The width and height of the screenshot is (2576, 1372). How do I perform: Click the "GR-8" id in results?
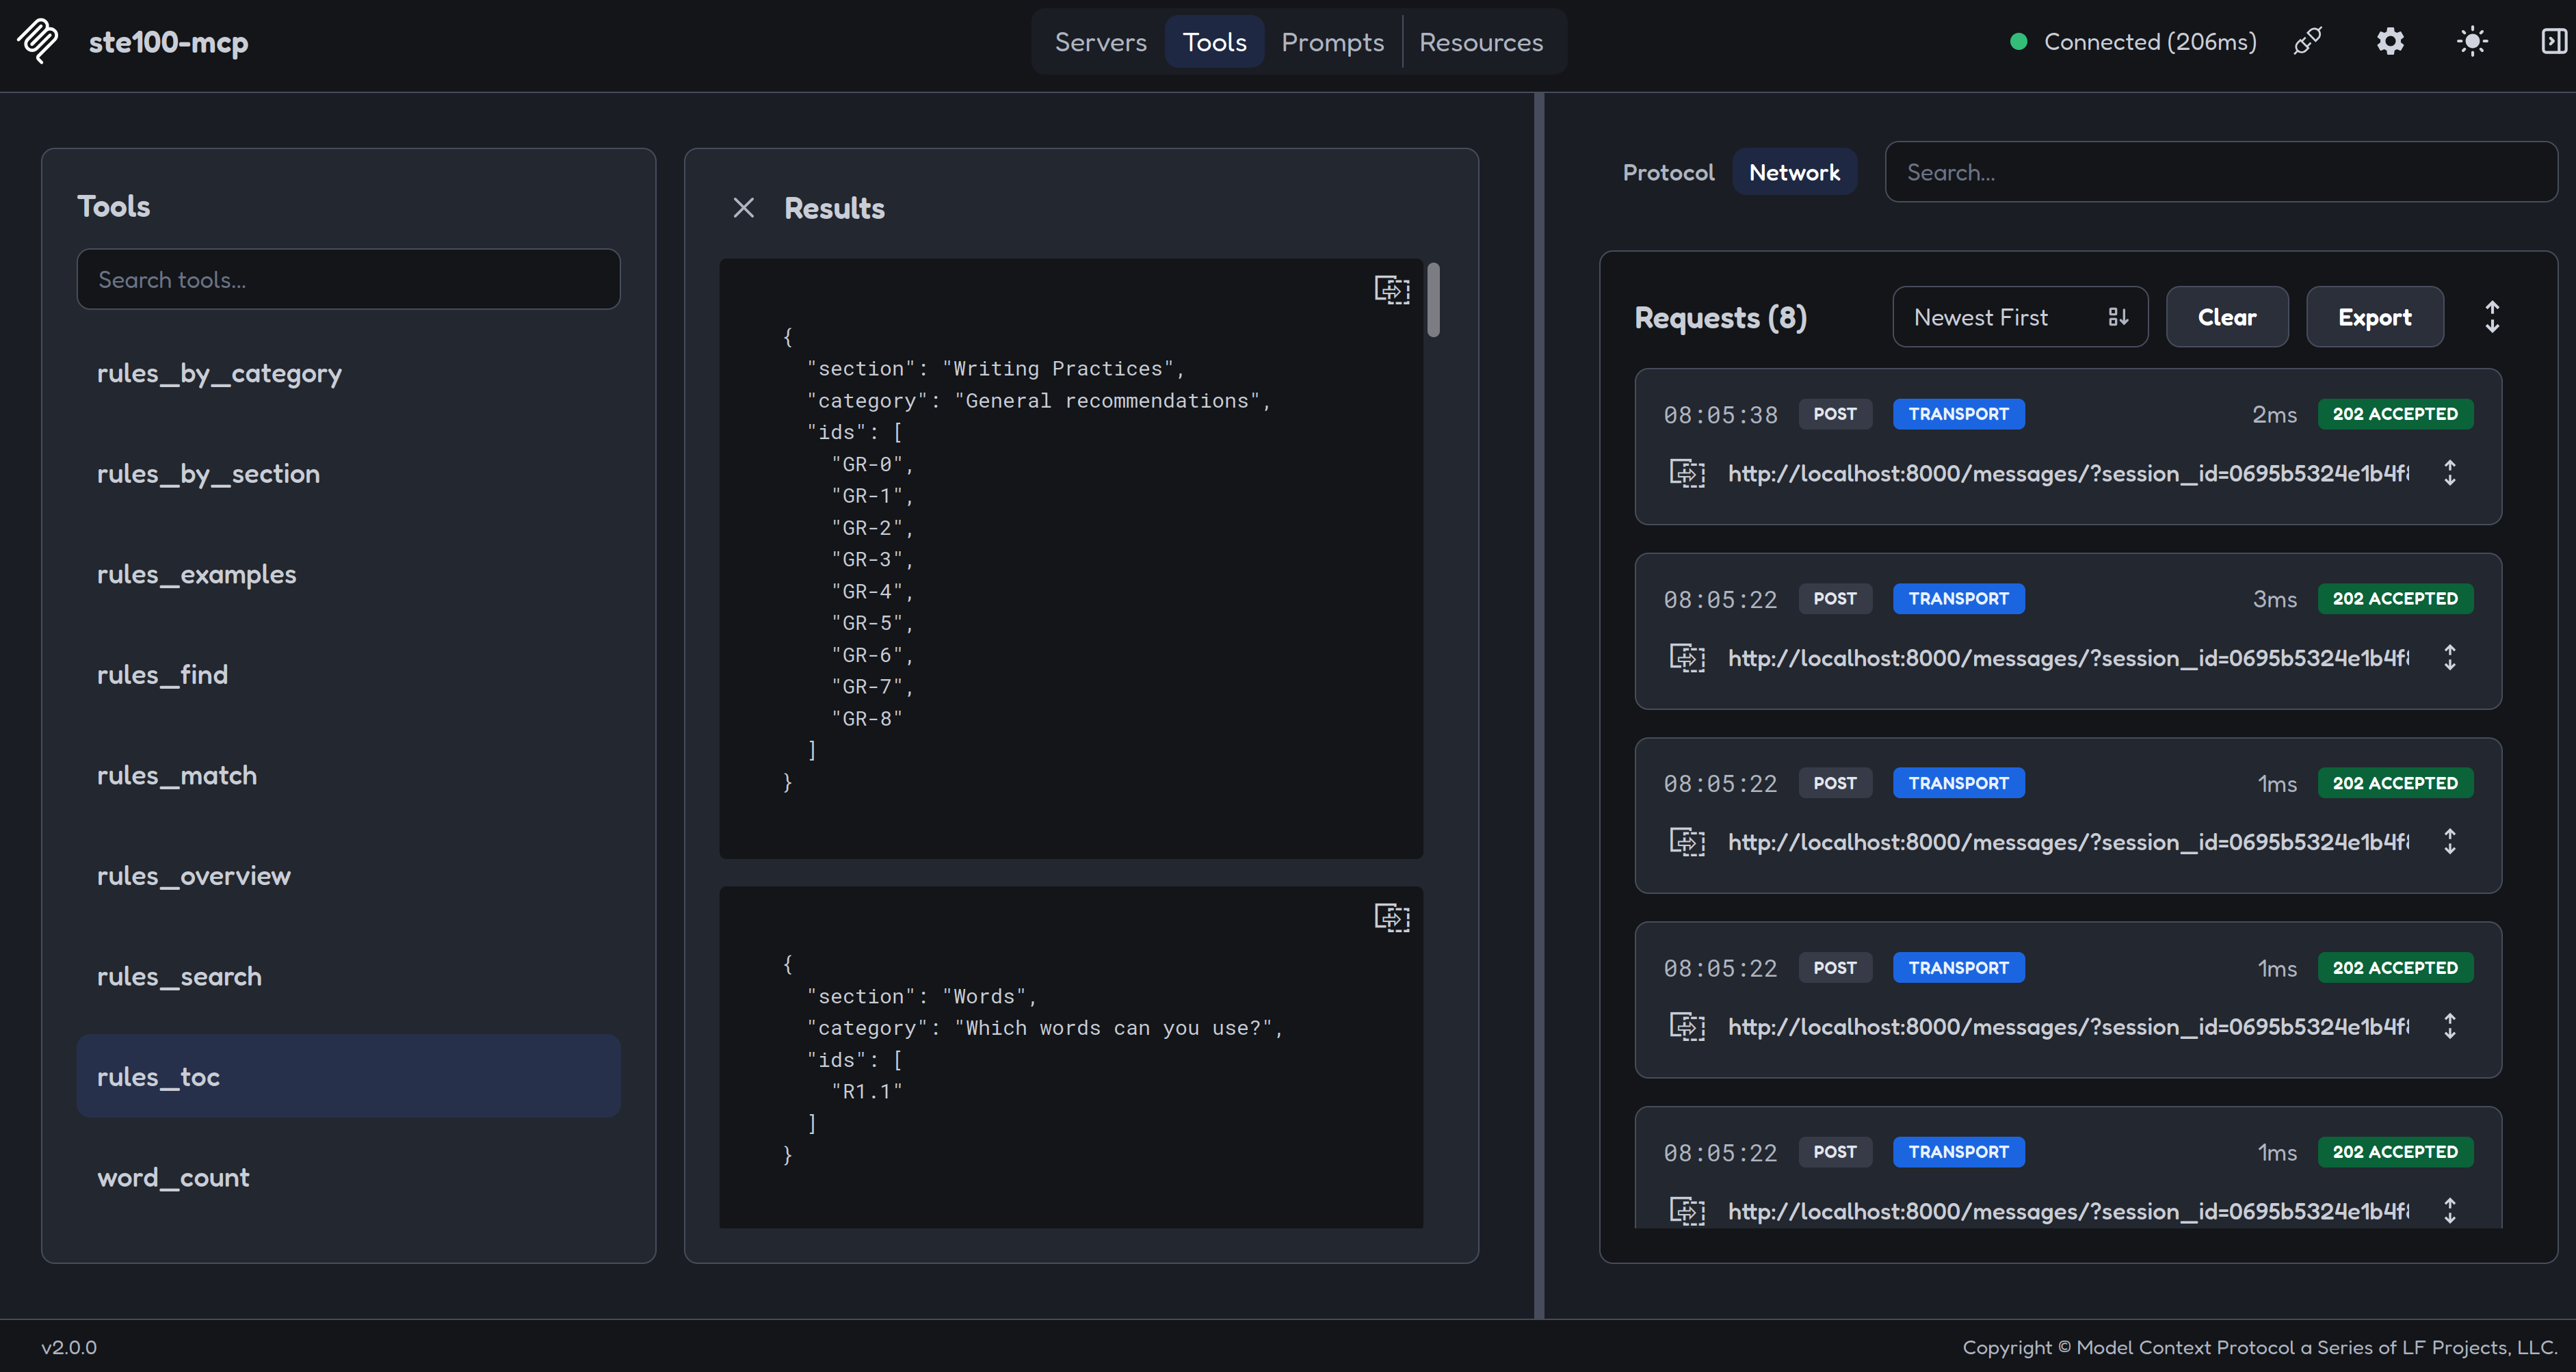(866, 718)
